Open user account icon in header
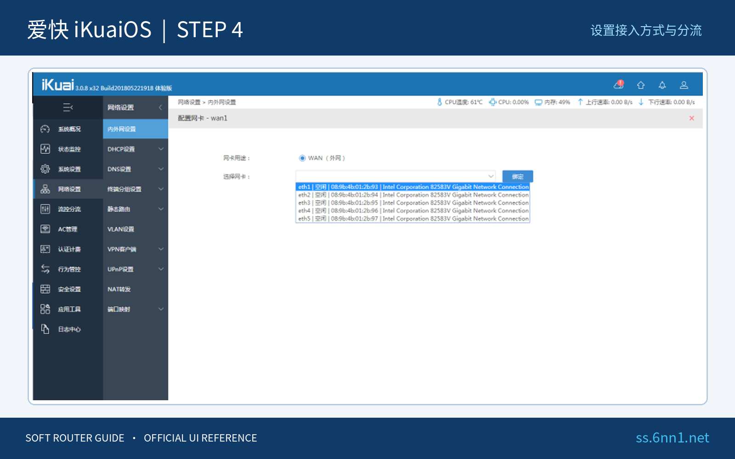The image size is (735, 459). tap(684, 85)
